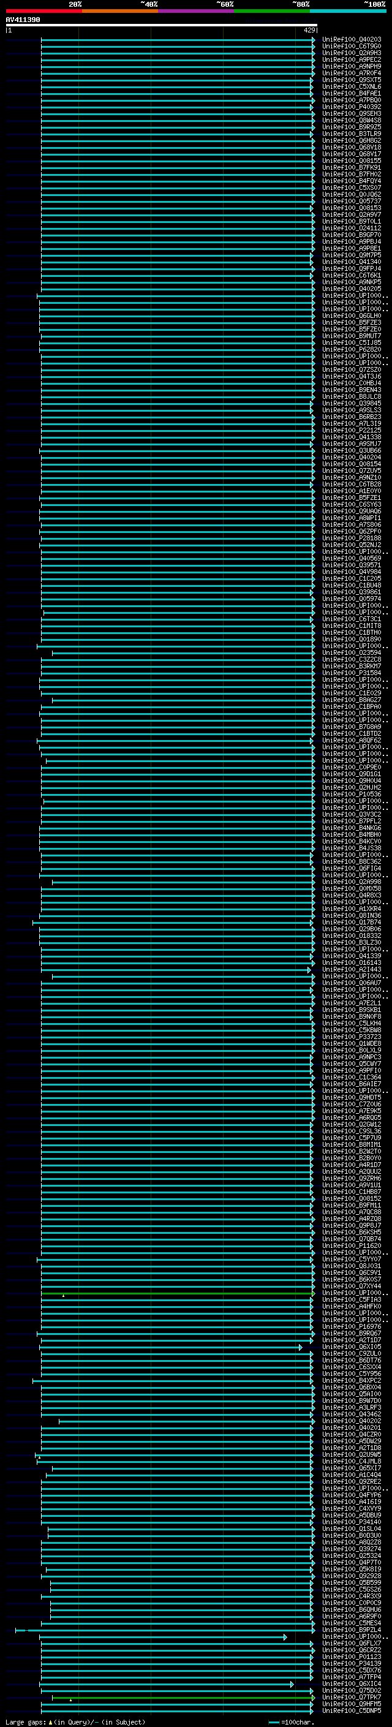The image size is (392, 1727).
Task: Select hit UniRef100_P01123
Action: (352, 1657)
